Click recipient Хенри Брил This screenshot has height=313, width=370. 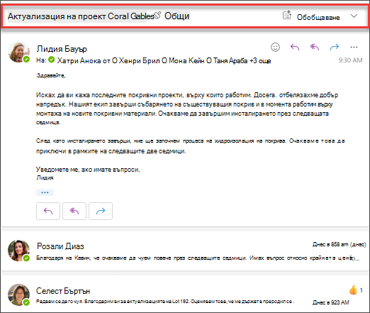coord(140,60)
